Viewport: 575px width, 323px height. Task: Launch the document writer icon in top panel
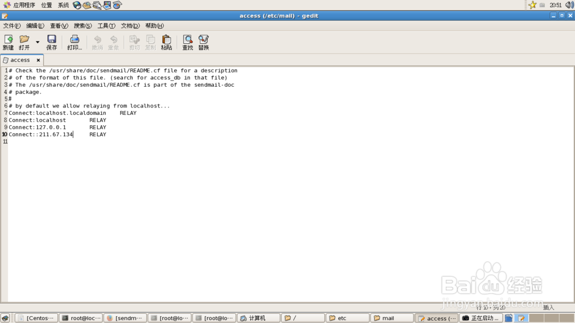coord(97,5)
